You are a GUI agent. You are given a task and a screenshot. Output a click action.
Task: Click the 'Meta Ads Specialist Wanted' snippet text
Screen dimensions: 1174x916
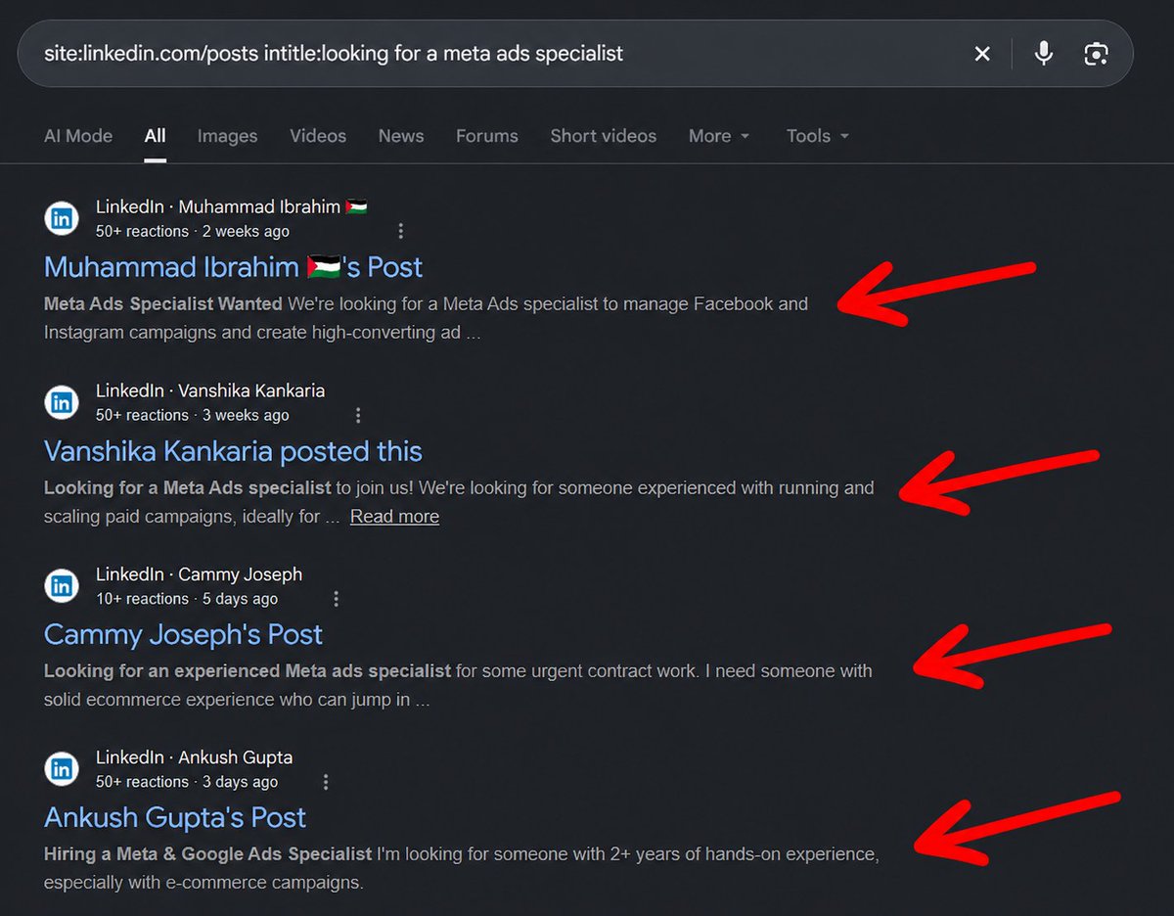click(x=163, y=303)
